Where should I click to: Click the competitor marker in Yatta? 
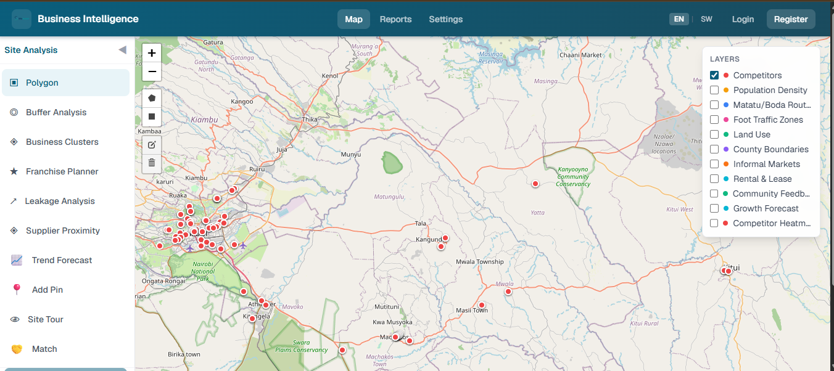point(535,184)
